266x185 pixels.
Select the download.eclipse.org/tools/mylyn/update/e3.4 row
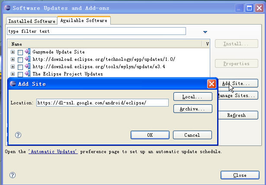pos(99,66)
